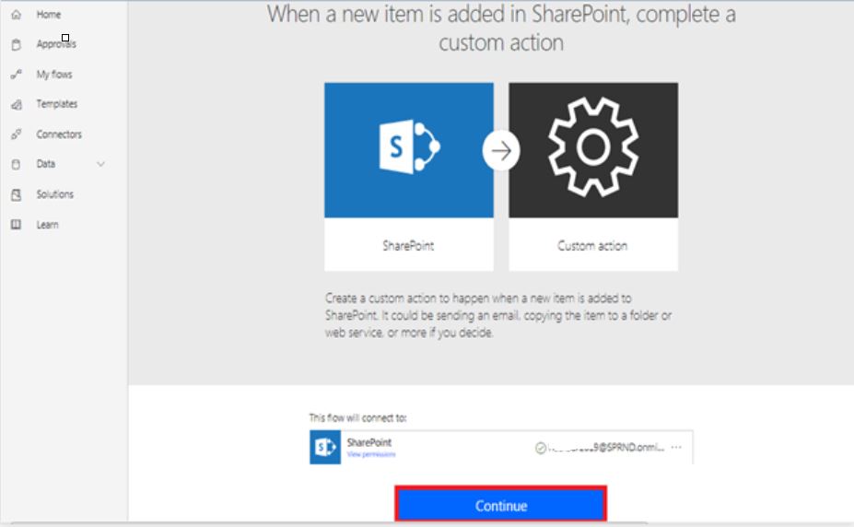Viewport: 854px width, 527px height.
Task: Click the Learn book icon
Action: pyautogui.click(x=17, y=224)
